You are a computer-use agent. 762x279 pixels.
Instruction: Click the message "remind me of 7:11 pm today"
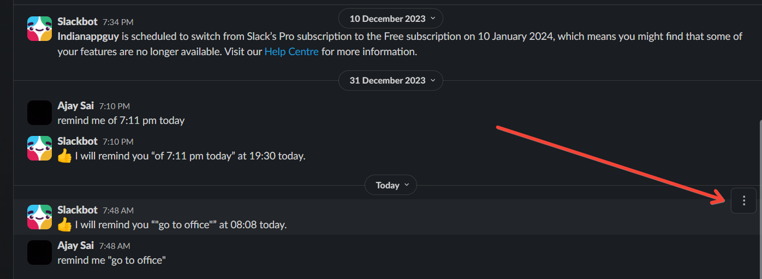pyautogui.click(x=121, y=120)
